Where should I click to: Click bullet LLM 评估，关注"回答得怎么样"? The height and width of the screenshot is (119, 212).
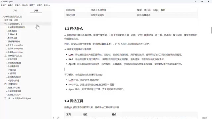point(84,80)
